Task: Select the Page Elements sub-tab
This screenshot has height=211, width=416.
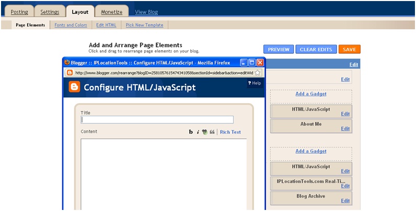Action: [x=30, y=25]
